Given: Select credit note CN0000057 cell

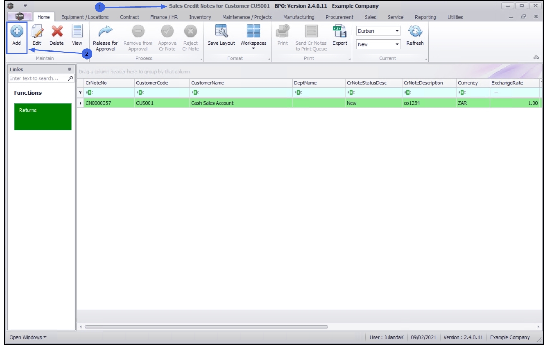Looking at the screenshot, I should [109, 103].
